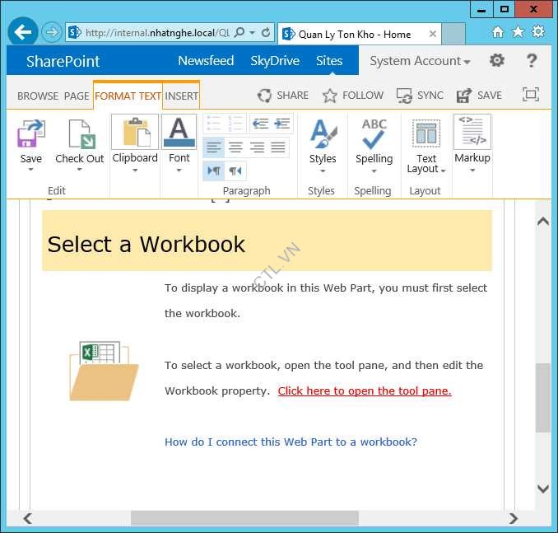Click the 'Click here to open the tool pane' link
This screenshot has height=533, width=558.
coord(365,390)
